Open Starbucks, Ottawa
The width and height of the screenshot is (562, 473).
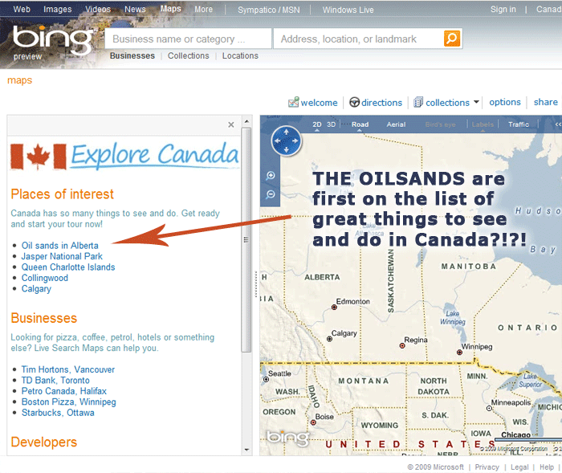[58, 413]
